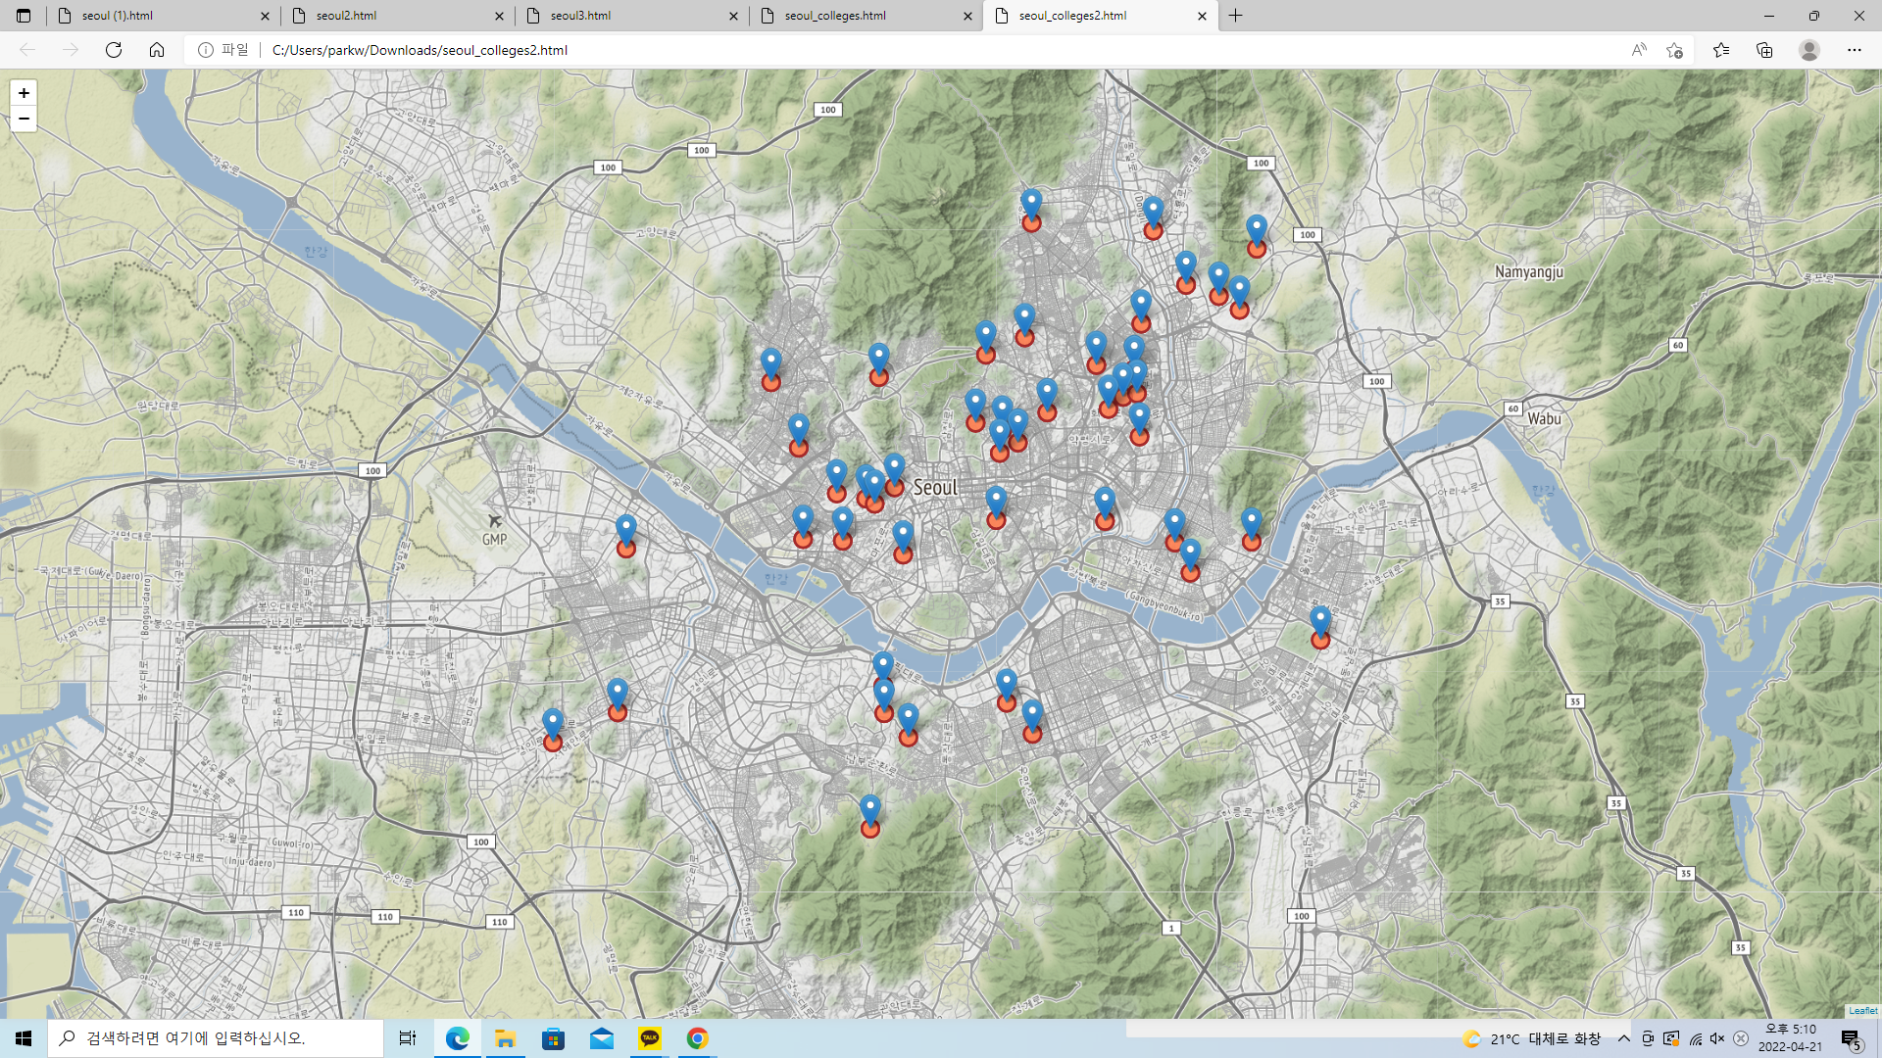Viewport: 1882px width, 1058px height.
Task: Click the map zoom out minus button
Action: coord(24,119)
